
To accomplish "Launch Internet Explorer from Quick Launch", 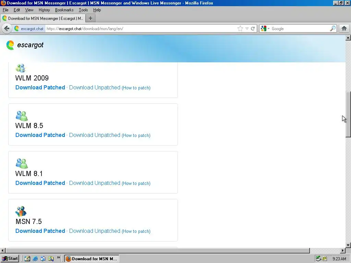I will click(x=35, y=259).
